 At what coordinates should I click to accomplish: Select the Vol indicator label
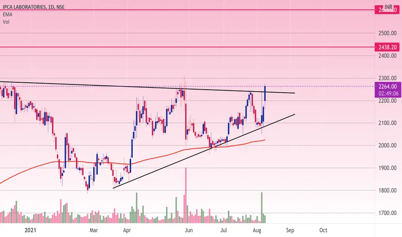coord(6,22)
